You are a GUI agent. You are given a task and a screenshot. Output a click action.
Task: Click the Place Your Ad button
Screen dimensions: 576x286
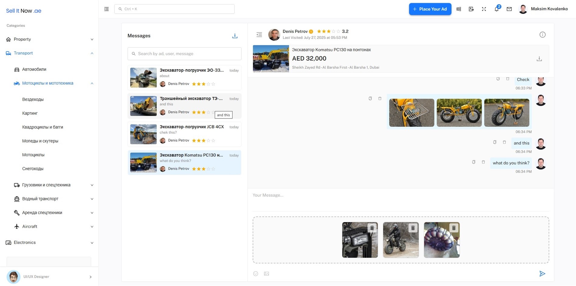pyautogui.click(x=430, y=9)
